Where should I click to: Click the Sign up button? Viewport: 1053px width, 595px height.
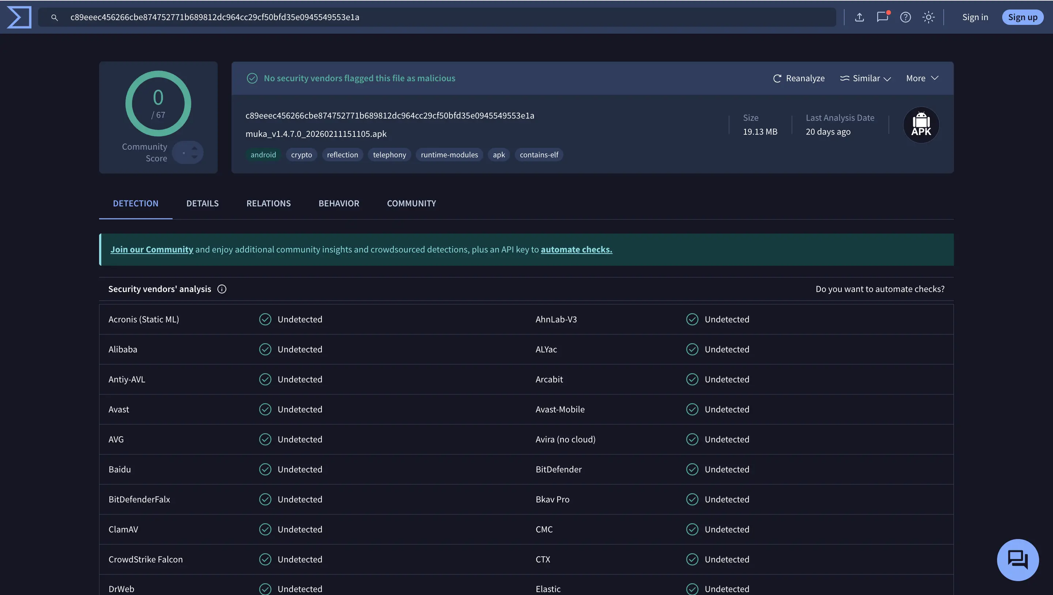pyautogui.click(x=1022, y=17)
